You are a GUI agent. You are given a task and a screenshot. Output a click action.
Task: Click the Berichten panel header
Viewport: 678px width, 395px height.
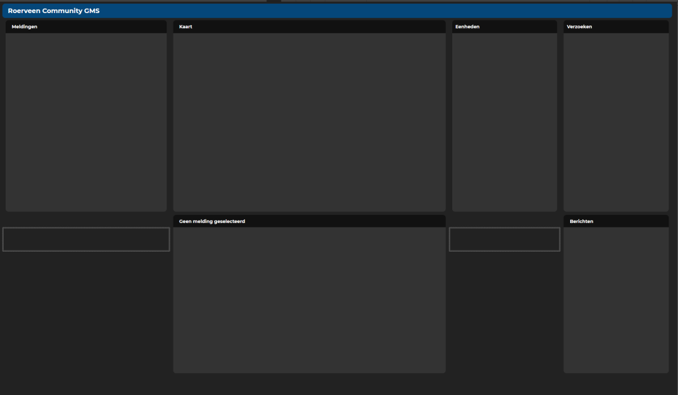(x=581, y=221)
